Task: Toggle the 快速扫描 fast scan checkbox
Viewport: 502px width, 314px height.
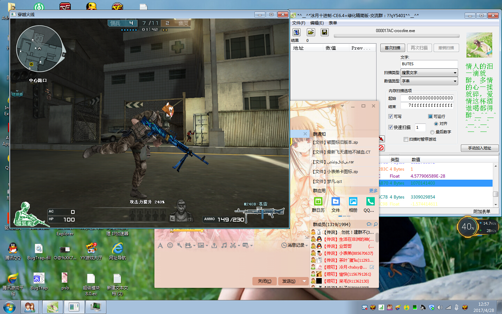Action: tap(390, 127)
